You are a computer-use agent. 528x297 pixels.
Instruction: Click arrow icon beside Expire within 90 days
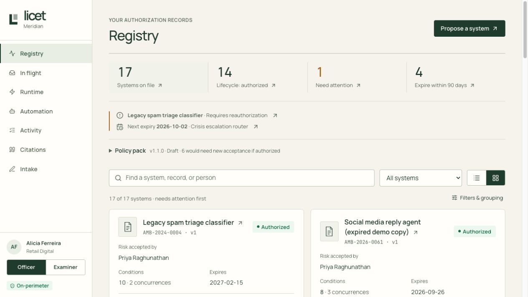pyautogui.click(x=472, y=86)
